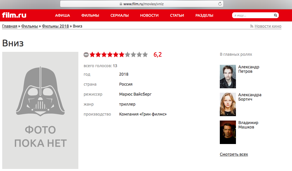The image size is (292, 171).
Task: Open the Новости menu item
Action: (149, 16)
